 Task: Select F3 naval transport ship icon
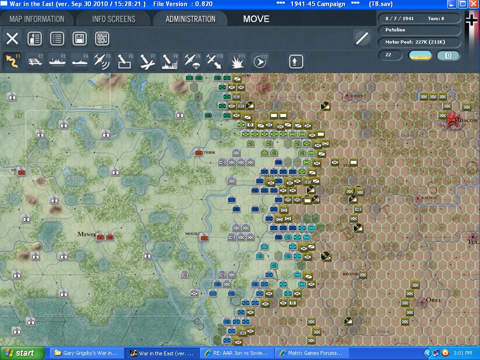(57, 61)
